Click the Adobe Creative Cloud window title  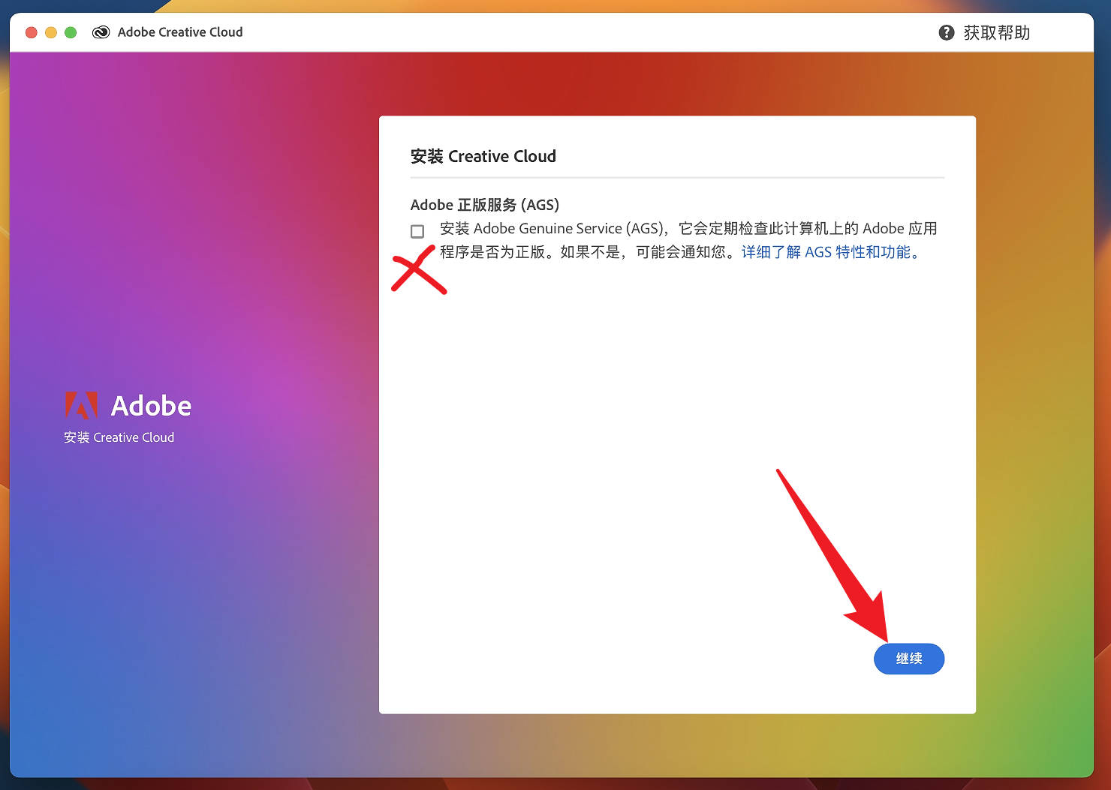pos(180,32)
